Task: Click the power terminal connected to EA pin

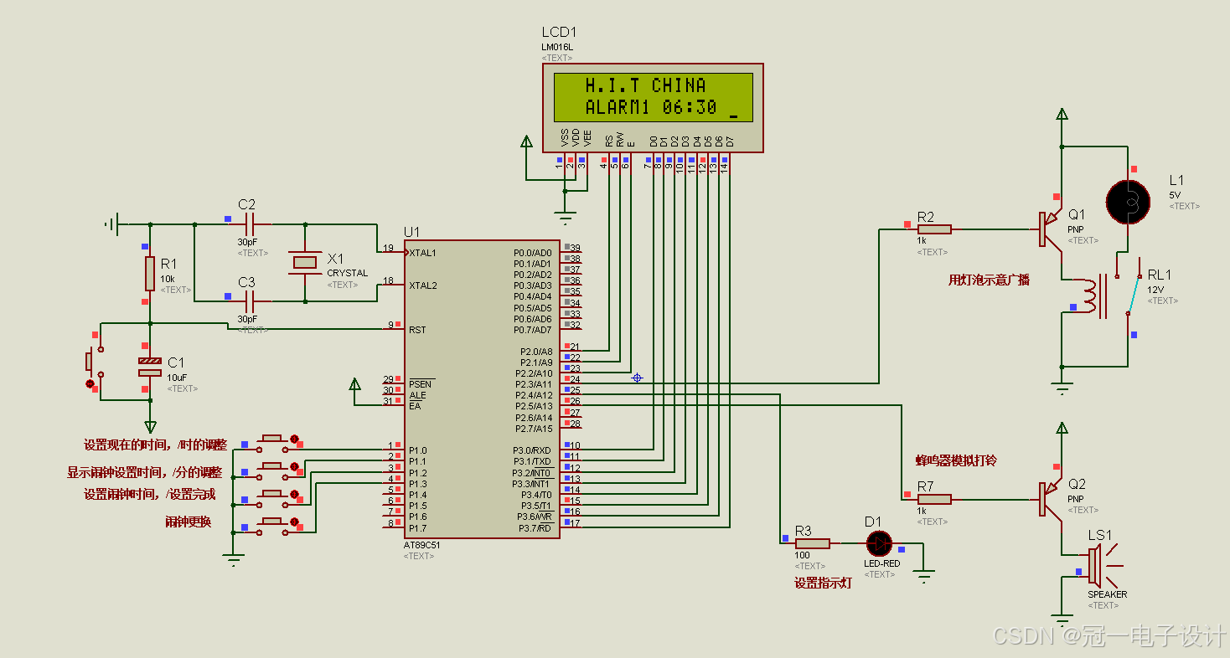Action: point(354,385)
